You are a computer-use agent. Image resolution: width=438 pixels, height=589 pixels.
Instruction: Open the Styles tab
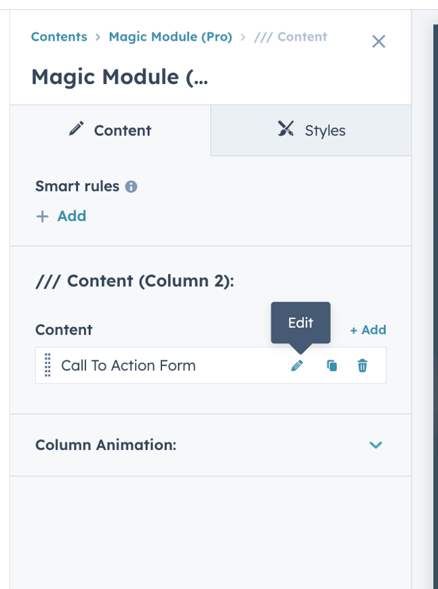[311, 130]
